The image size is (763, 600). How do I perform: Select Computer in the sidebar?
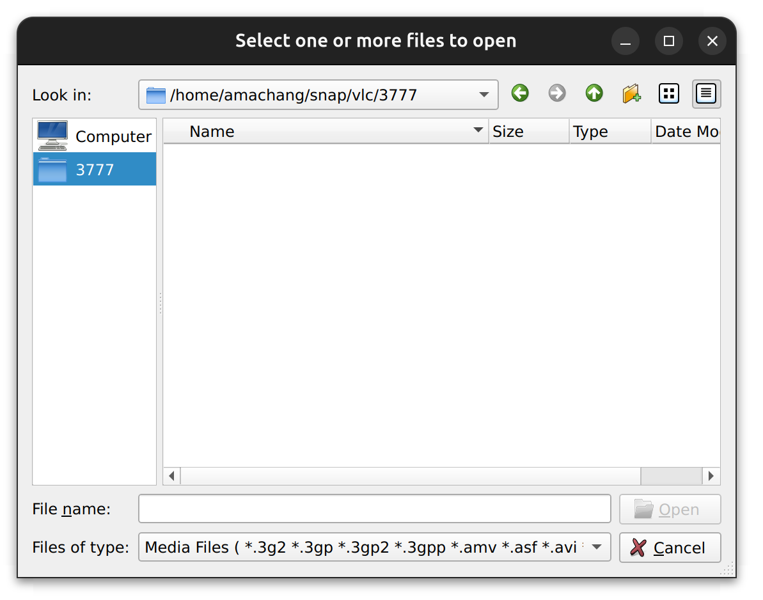95,136
